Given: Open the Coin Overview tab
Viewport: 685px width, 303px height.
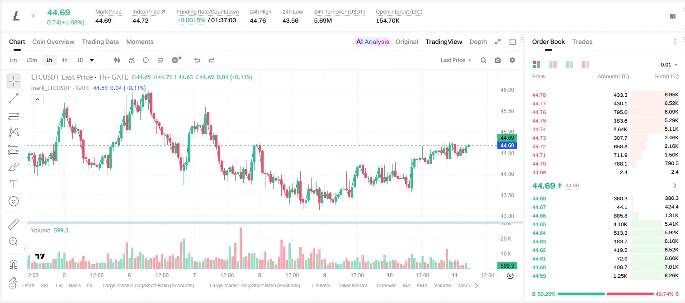Looking at the screenshot, I should tap(53, 42).
